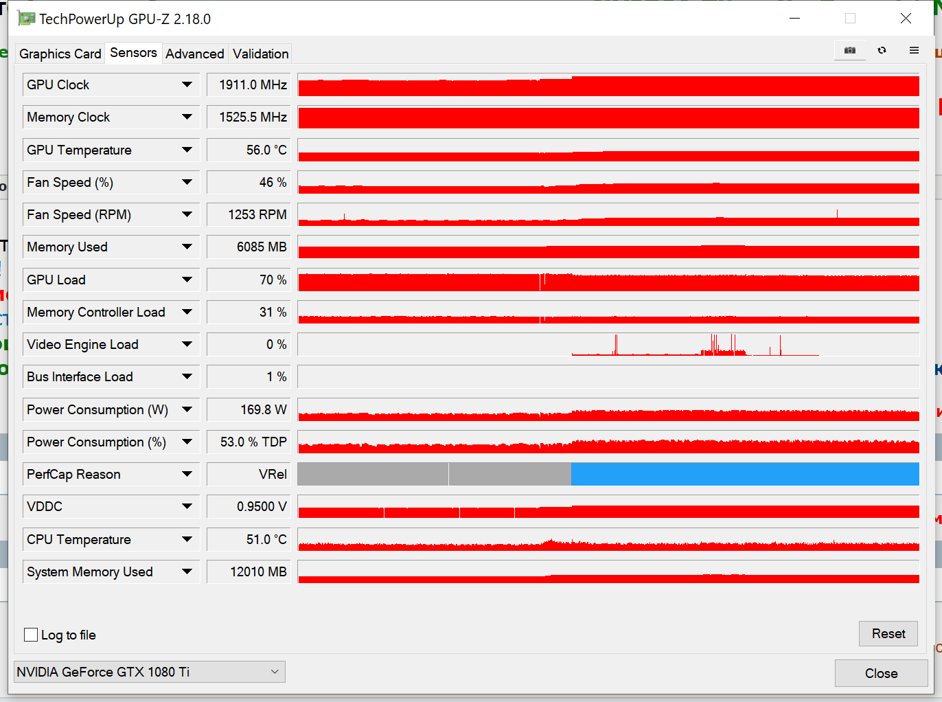Click the 56.0 °C GPU Temperature value

249,150
